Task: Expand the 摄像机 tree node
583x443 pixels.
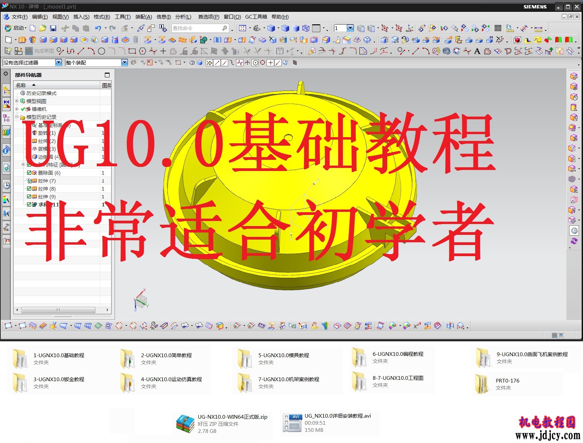Action: click(x=17, y=109)
